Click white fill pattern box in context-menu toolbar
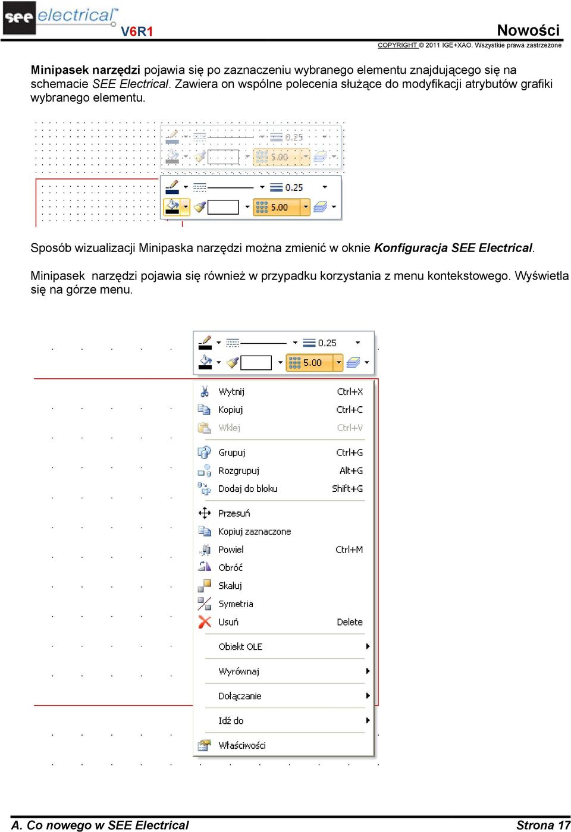 point(256,362)
